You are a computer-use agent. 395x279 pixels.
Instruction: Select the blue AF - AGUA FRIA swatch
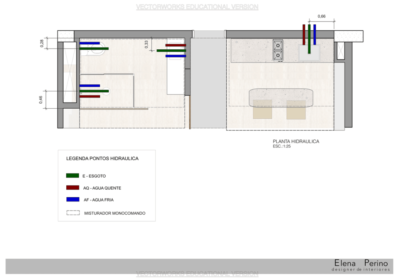[x=73, y=199]
